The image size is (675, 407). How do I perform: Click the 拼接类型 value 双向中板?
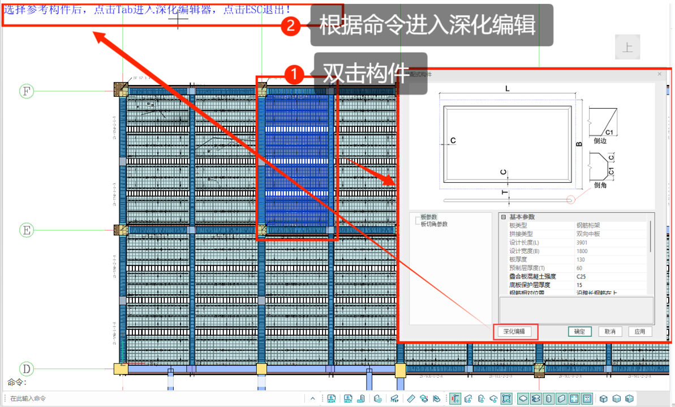tap(610, 234)
